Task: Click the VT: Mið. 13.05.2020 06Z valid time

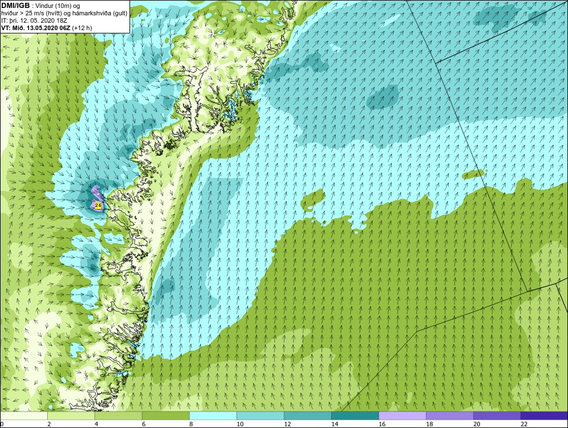Action: [x=36, y=27]
